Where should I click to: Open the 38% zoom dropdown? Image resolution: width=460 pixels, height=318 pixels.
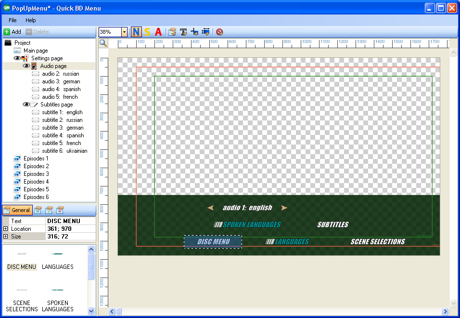pos(124,32)
